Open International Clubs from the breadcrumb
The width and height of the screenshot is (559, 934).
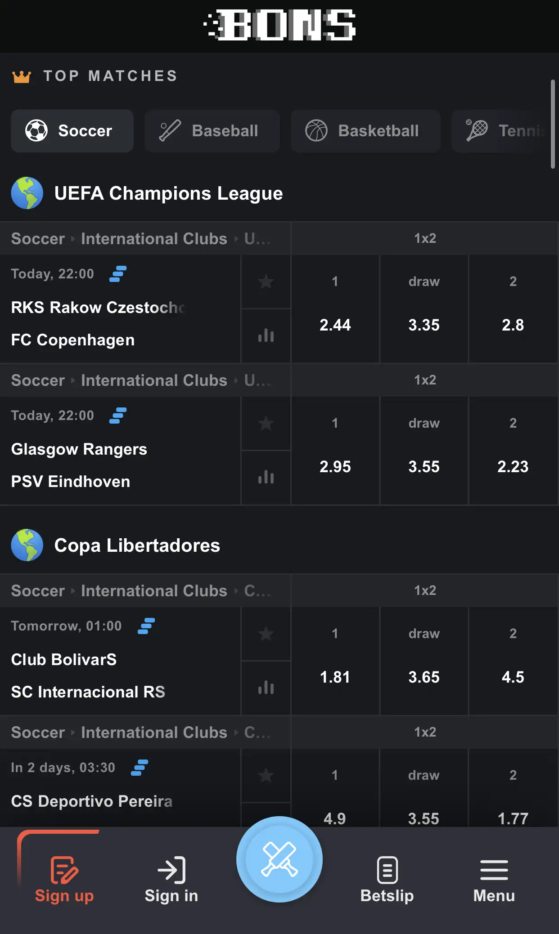coord(153,238)
